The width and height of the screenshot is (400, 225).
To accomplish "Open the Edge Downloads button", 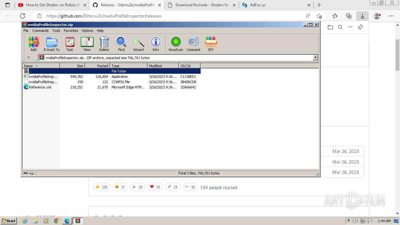I will pyautogui.click(x=362, y=16).
